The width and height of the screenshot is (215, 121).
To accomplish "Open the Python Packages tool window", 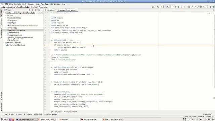I will [50, 114].
